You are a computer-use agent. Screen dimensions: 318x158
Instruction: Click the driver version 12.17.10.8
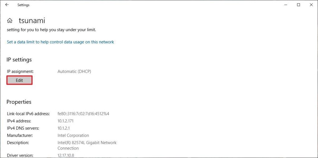click(66, 155)
